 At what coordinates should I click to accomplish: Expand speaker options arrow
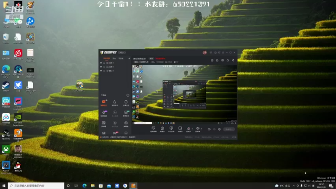[x=201, y=129]
